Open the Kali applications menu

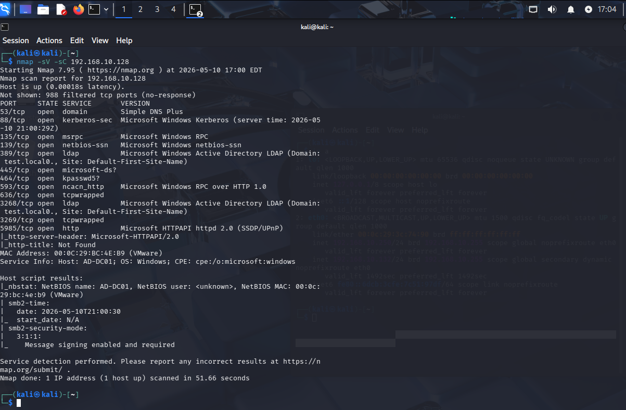(x=6, y=9)
